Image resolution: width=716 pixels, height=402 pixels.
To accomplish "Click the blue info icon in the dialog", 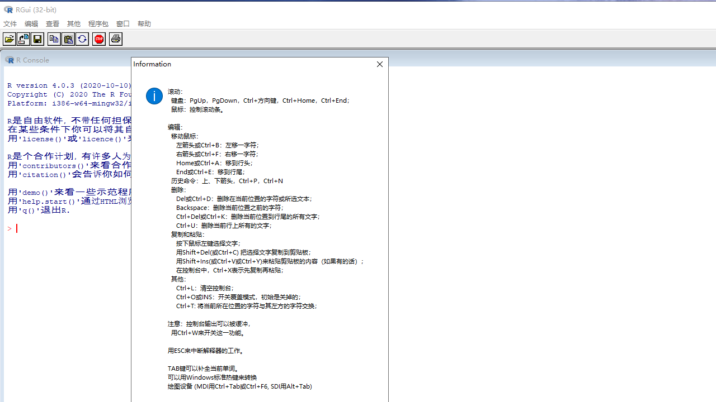I will pyautogui.click(x=154, y=96).
